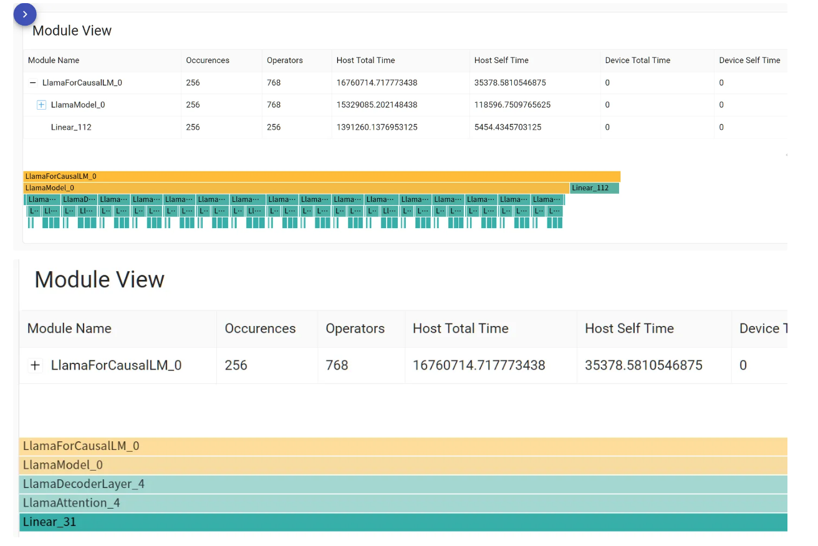Click Host Self Time header in enlarged table
The height and width of the screenshot is (546, 818).
coord(629,328)
